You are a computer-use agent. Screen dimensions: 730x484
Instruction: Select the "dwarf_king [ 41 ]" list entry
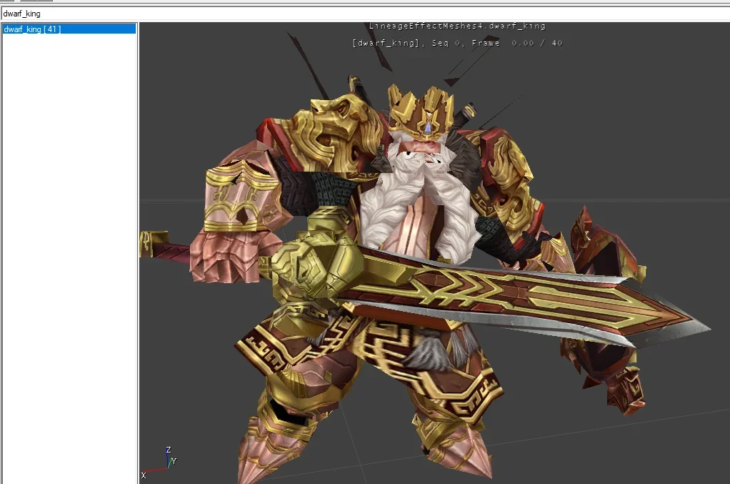coord(69,29)
